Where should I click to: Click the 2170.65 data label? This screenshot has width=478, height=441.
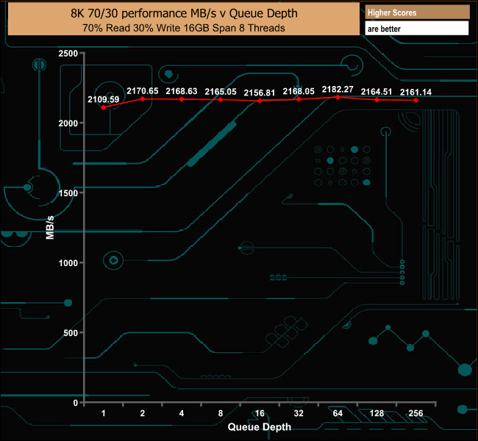click(x=143, y=91)
